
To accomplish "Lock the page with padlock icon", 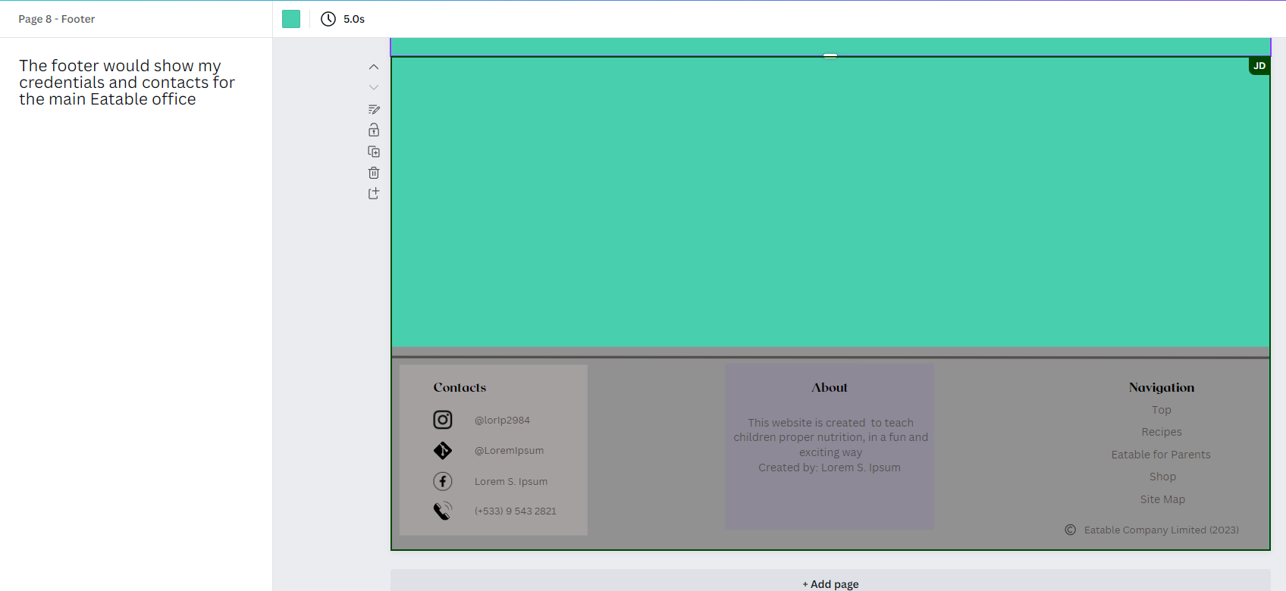I will point(374,130).
